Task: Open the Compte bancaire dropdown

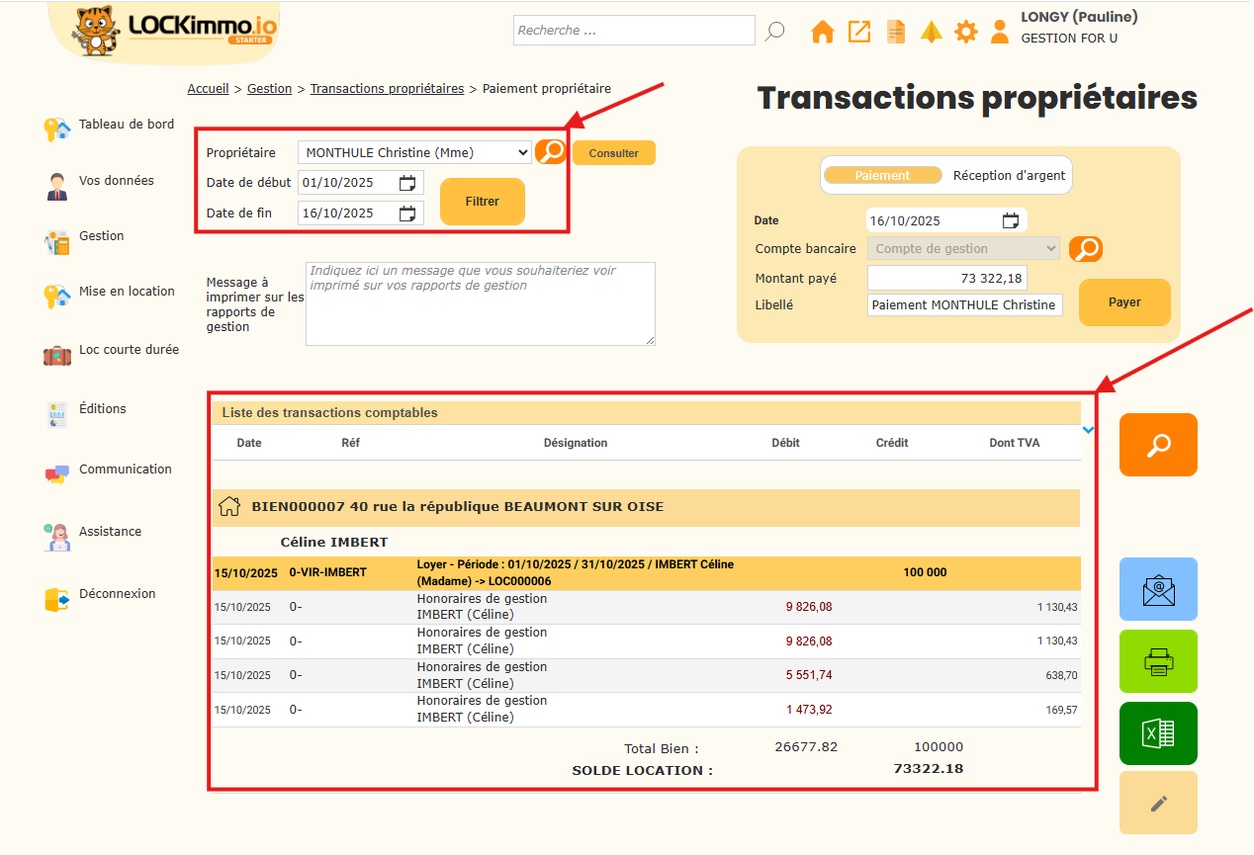Action: tap(962, 249)
